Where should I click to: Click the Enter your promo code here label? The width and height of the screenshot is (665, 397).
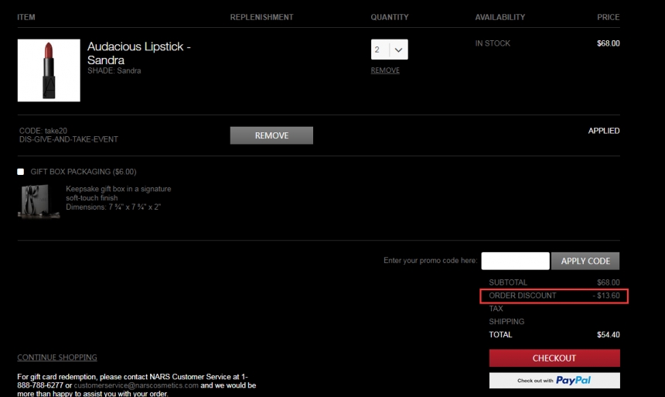431,260
